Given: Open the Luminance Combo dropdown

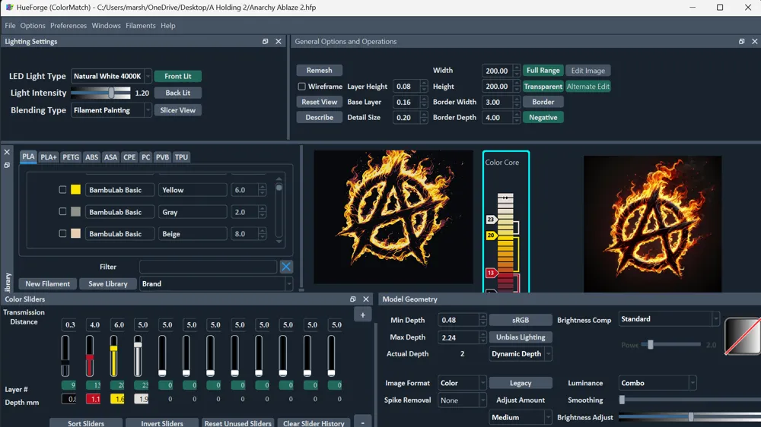Looking at the screenshot, I should click(x=658, y=383).
